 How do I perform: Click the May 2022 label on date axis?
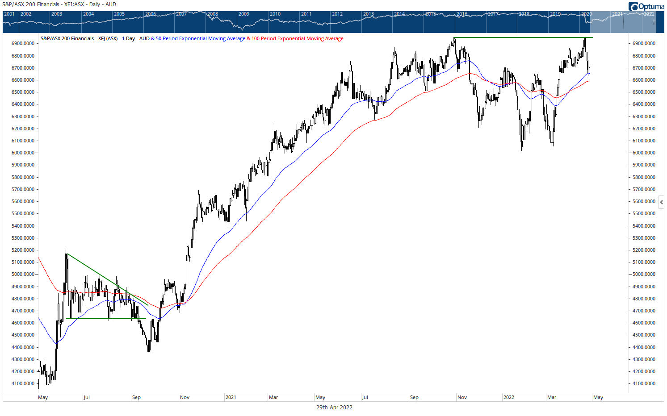pos(598,397)
